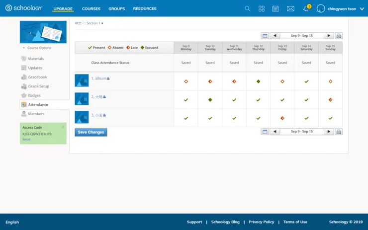Go to next week with top arrow
This screenshot has height=230, width=368.
(329, 36)
